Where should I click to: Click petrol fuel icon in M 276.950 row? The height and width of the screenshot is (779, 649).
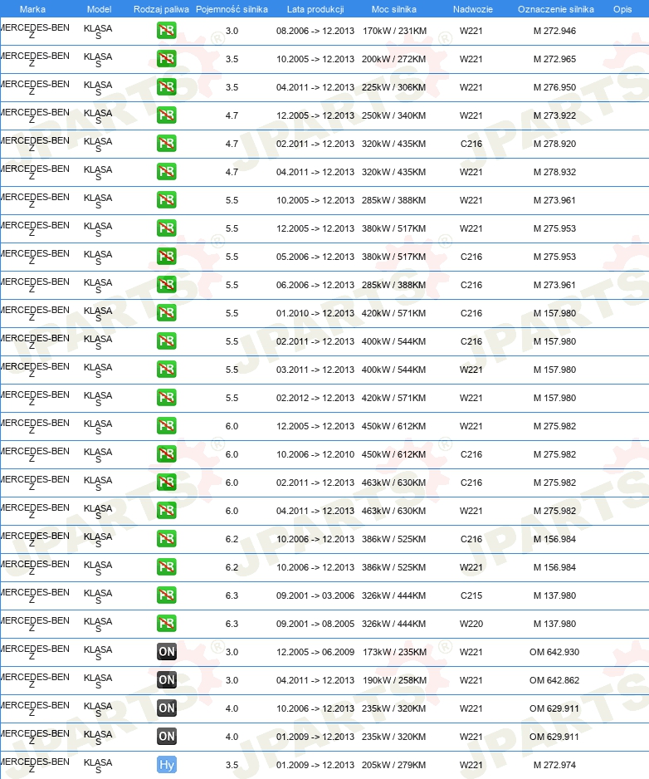pyautogui.click(x=166, y=87)
